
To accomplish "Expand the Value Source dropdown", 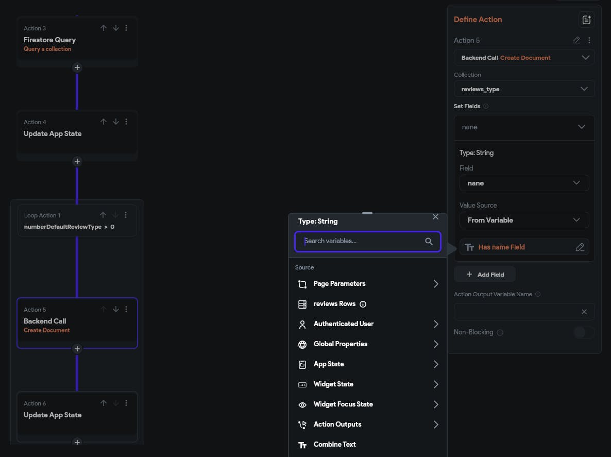I will pos(524,220).
